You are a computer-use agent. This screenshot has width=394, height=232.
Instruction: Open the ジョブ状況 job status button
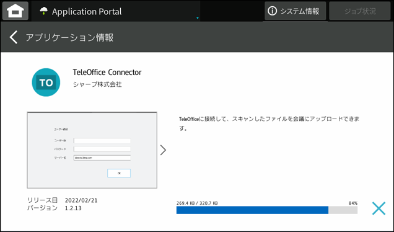coord(359,11)
